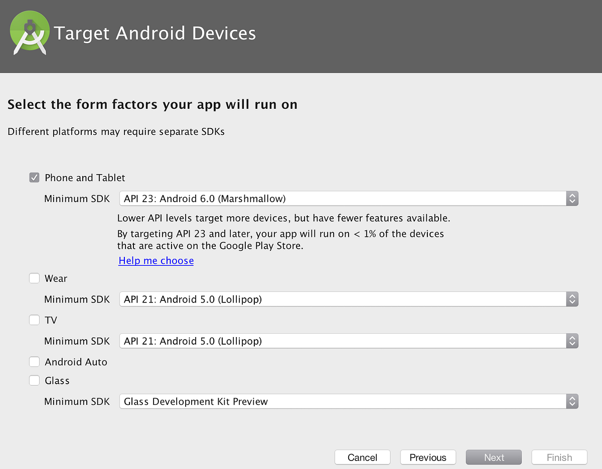
Task: Click the Minimum SDK label beside Glass dropdown
Action: point(77,401)
